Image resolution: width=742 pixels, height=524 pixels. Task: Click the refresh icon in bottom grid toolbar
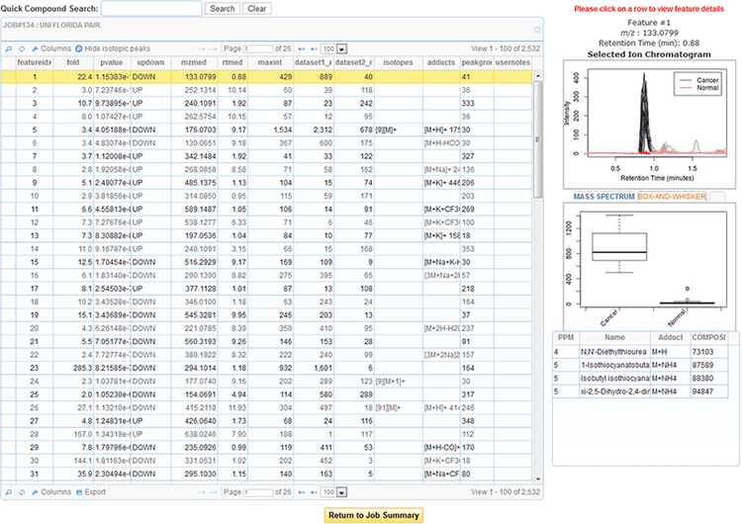pyautogui.click(x=22, y=490)
